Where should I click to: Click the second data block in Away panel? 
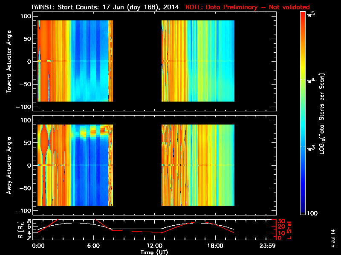point(198,165)
